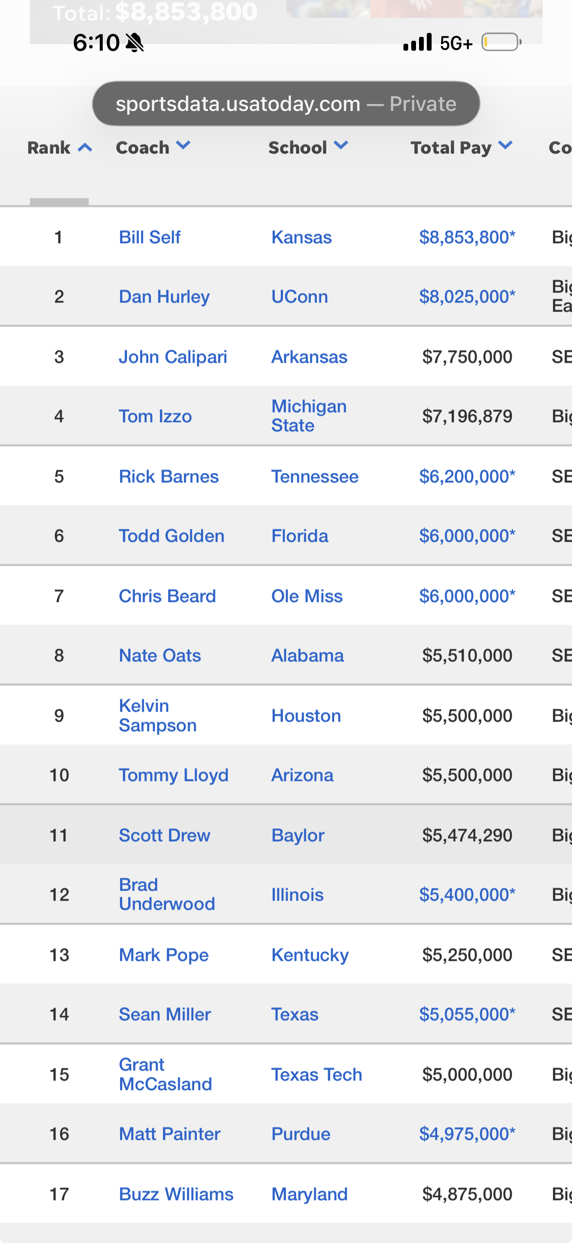This screenshot has height=1243, width=572.
Task: Tap the battery status icon
Action: [x=501, y=42]
